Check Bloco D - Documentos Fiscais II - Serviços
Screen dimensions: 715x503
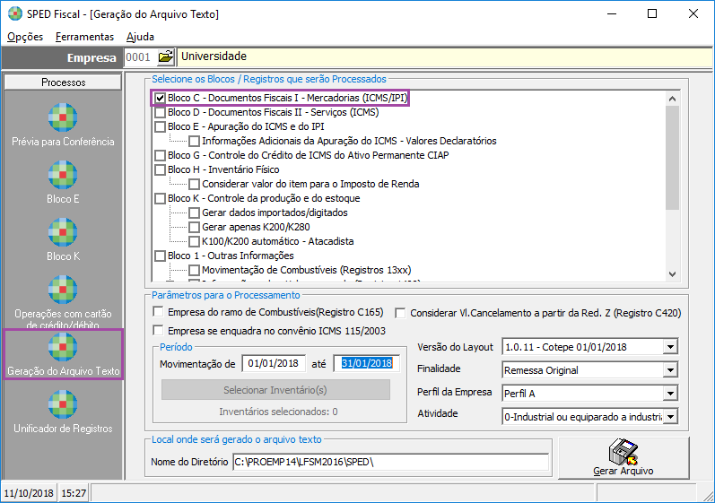160,112
